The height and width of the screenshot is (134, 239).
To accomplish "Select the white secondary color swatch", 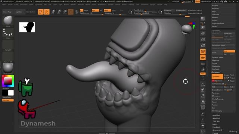I will tap(11, 93).
